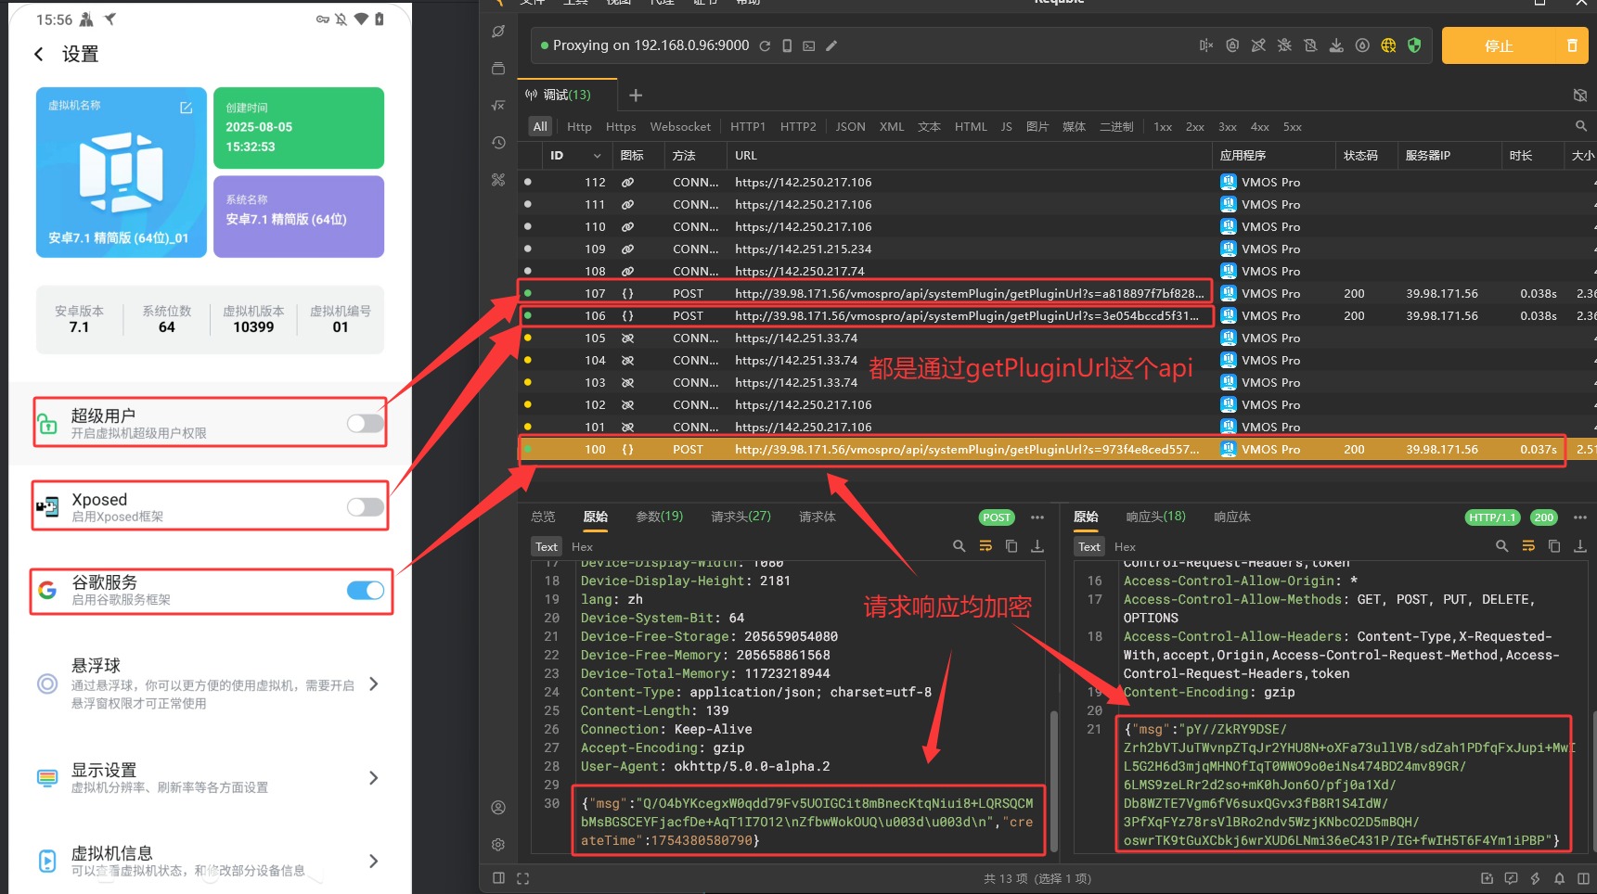Edit the proxy settings with the pencil icon
Screen dimensions: 1597x894
pos(831,45)
